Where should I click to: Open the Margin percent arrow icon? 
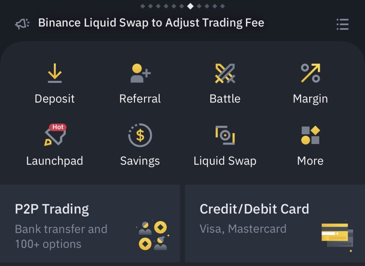click(x=310, y=73)
